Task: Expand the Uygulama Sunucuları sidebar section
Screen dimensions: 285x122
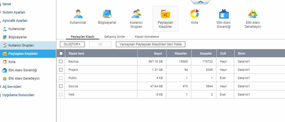Action: tap(18, 95)
